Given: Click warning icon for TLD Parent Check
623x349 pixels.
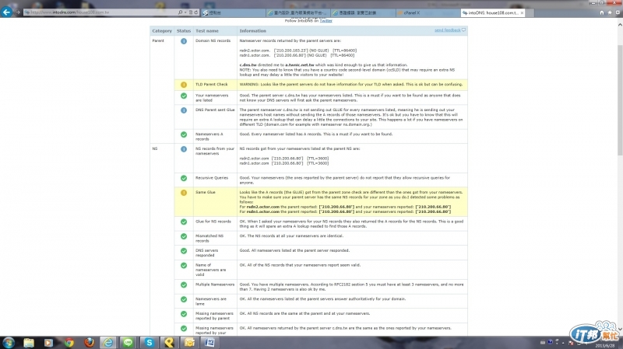Looking at the screenshot, I should coord(184,85).
